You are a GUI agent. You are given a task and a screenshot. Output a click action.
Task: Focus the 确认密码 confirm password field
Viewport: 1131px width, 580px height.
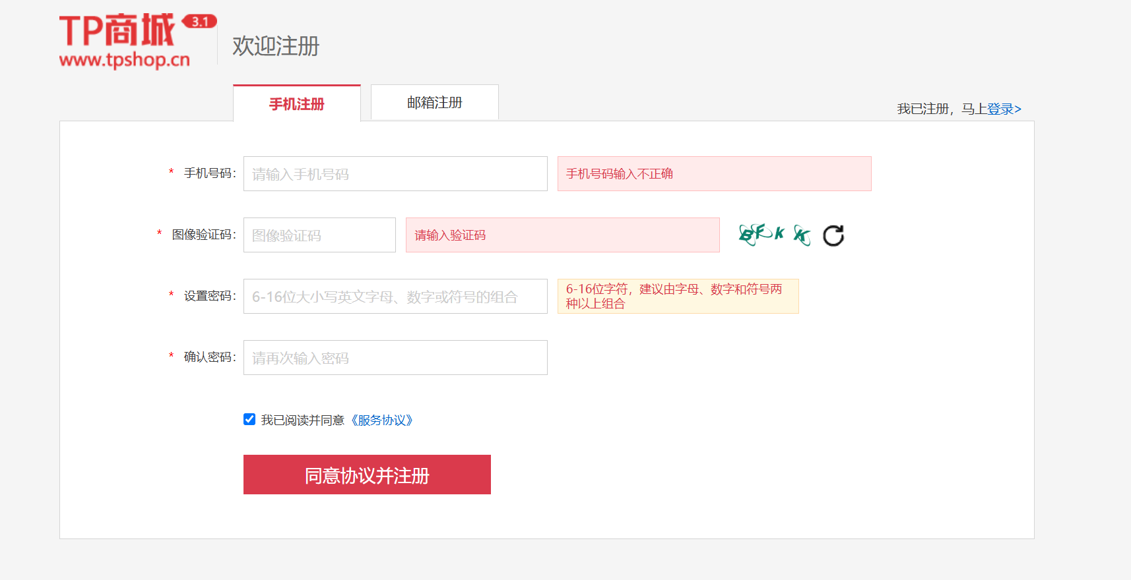point(395,358)
